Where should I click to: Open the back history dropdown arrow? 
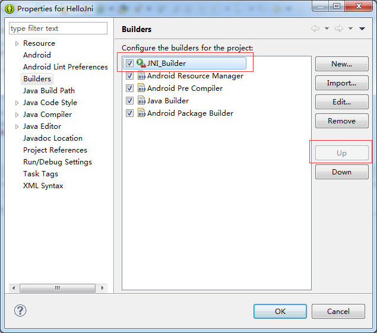click(x=327, y=28)
